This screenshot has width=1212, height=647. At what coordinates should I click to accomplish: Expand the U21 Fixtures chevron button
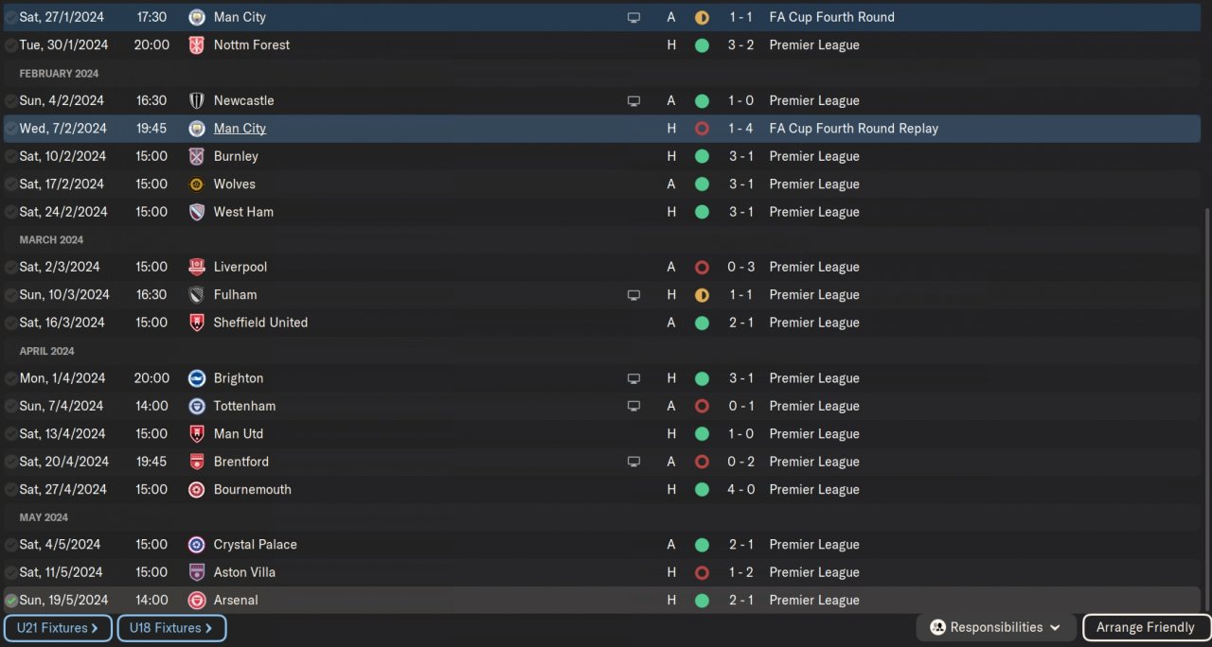point(58,628)
